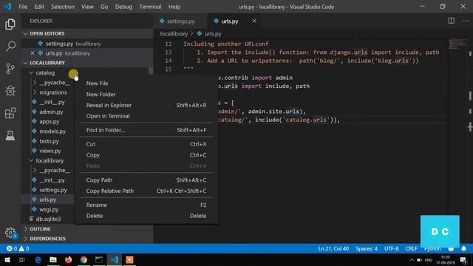Open the terminal window taskbar icon
473x266 pixels.
(99, 259)
